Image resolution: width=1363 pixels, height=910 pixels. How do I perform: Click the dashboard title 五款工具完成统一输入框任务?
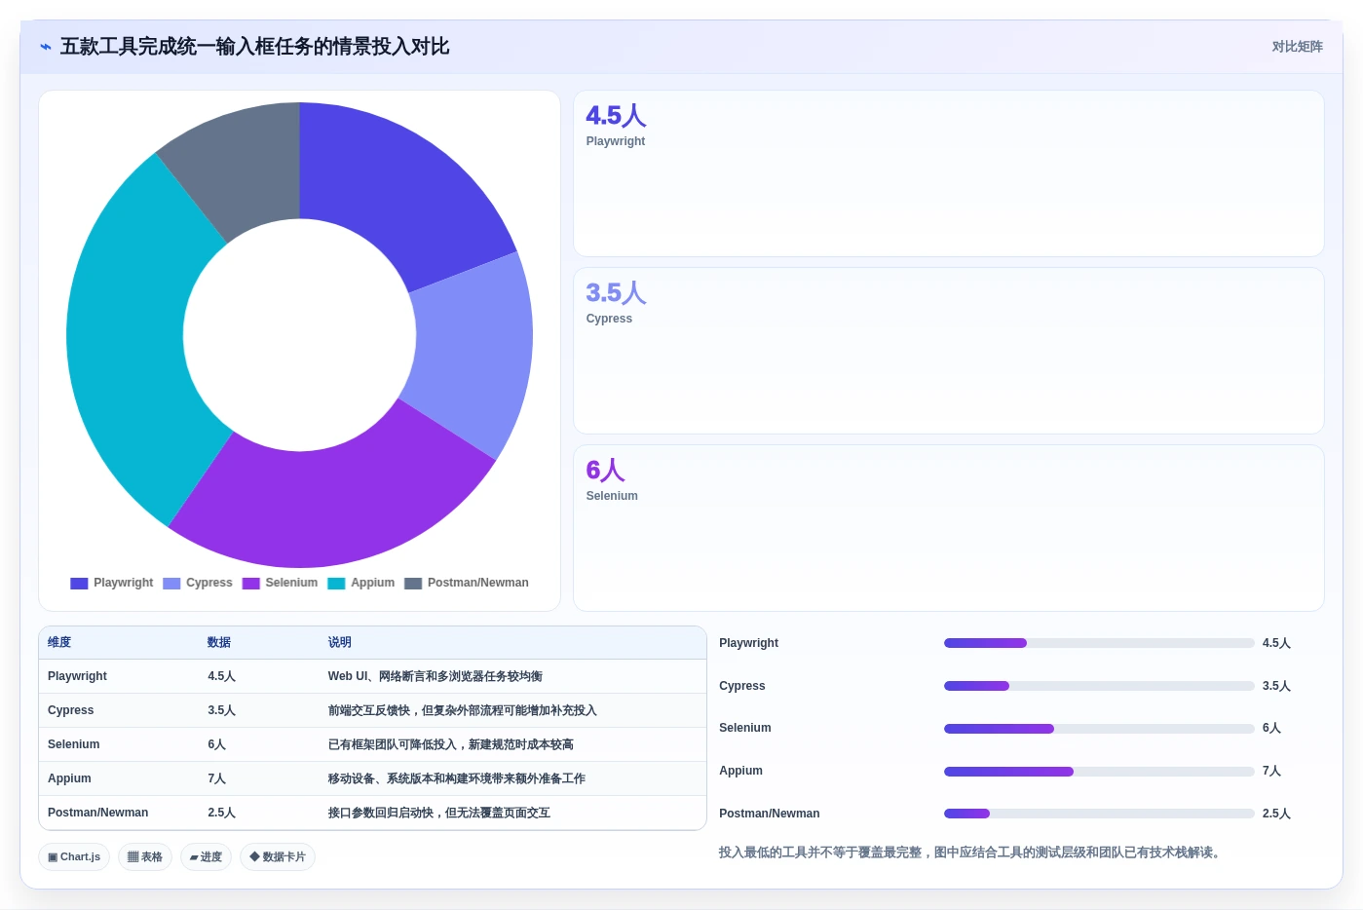pos(254,47)
